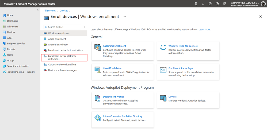Click the Automatic Enrollment card icon
267x140 pixels.
tap(98, 47)
